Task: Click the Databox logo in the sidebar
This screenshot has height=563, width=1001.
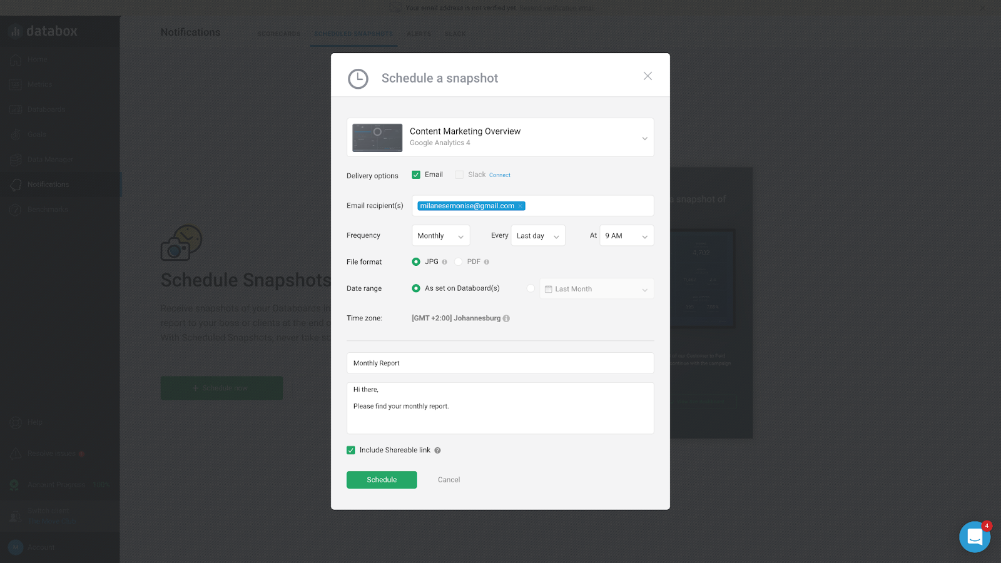Action: coord(43,31)
